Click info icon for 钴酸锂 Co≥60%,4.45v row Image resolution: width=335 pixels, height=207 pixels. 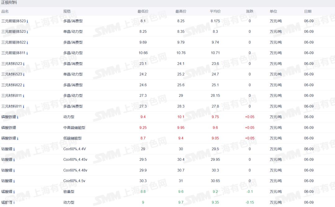point(14,160)
